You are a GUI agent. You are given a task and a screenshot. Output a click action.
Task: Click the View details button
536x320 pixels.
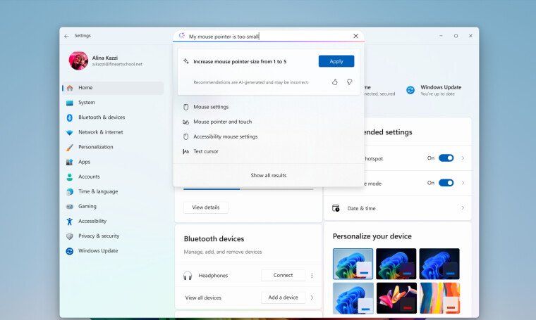click(x=206, y=207)
